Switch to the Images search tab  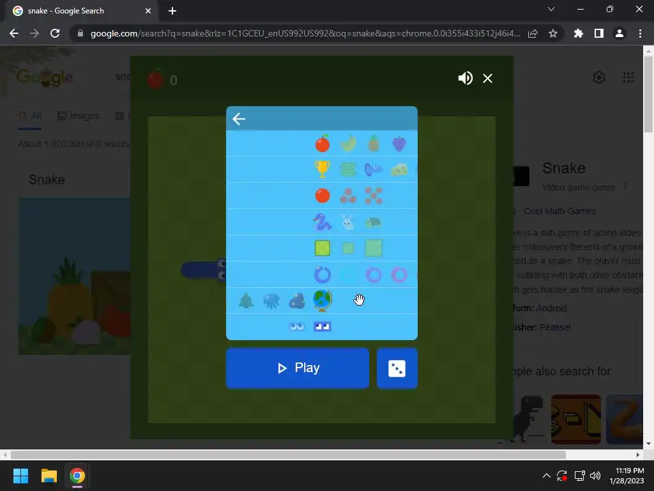coord(79,116)
